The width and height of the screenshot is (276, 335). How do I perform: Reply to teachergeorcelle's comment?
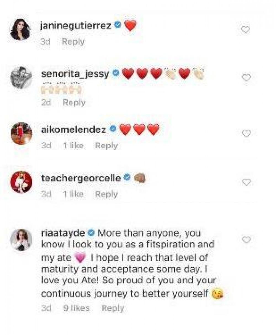click(x=107, y=194)
